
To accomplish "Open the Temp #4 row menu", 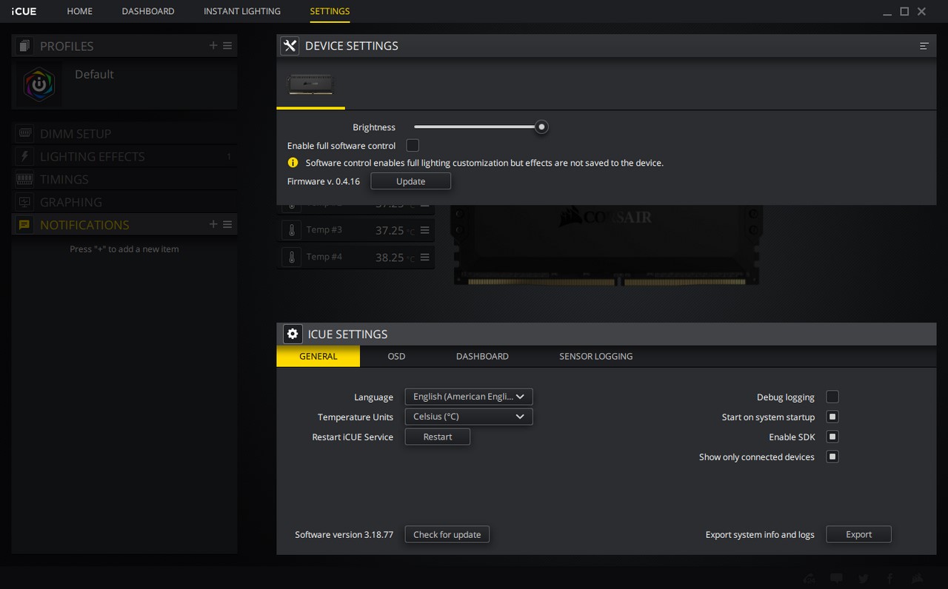I will [425, 258].
